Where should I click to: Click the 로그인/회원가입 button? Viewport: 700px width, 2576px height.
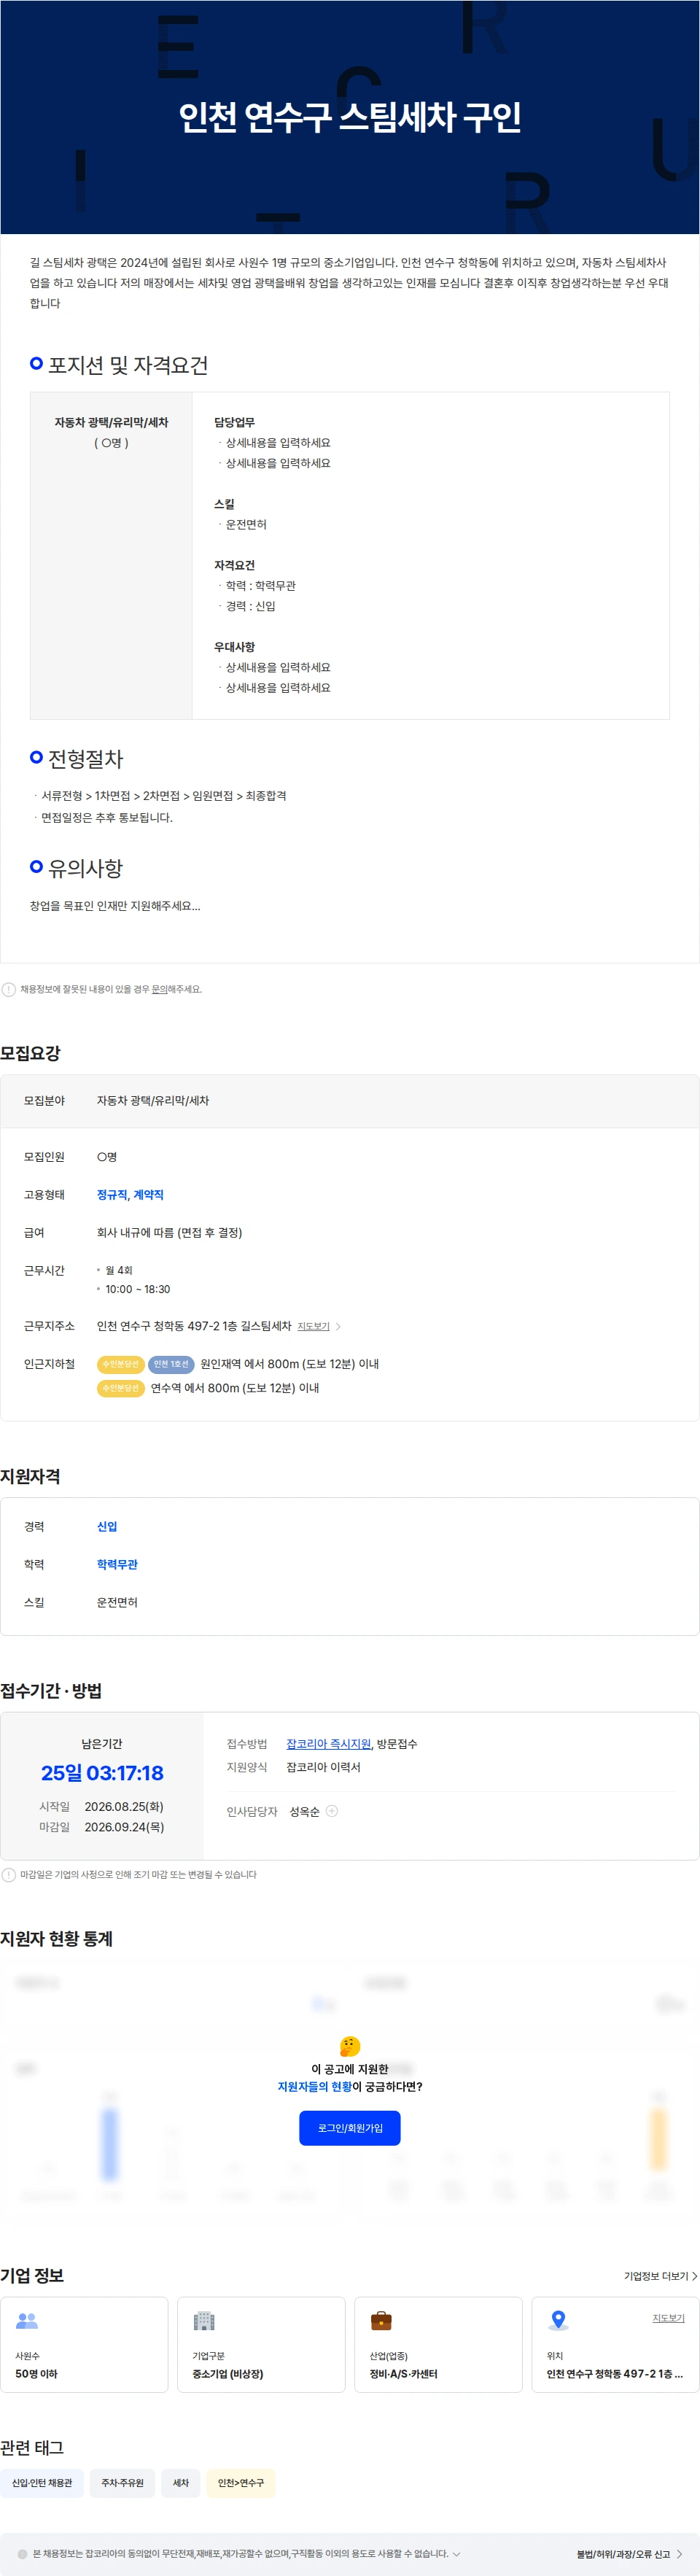click(350, 2128)
